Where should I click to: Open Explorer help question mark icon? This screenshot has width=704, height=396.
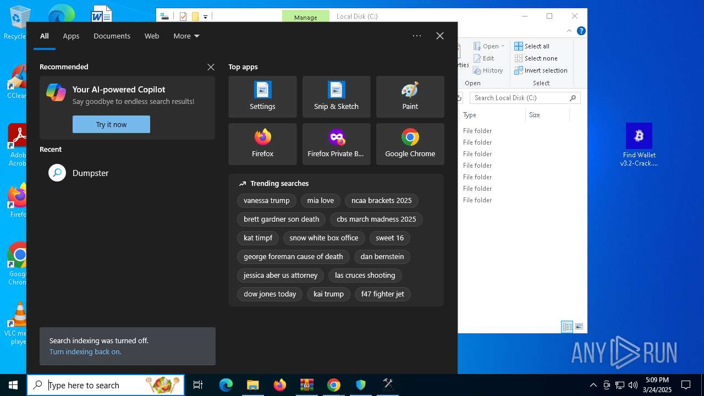(581, 31)
